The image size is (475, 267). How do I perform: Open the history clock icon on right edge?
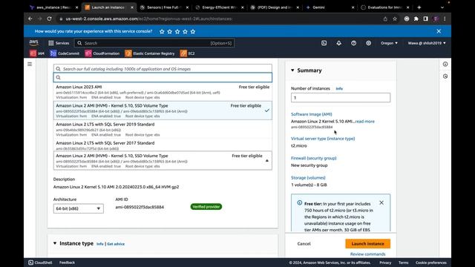(445, 76)
